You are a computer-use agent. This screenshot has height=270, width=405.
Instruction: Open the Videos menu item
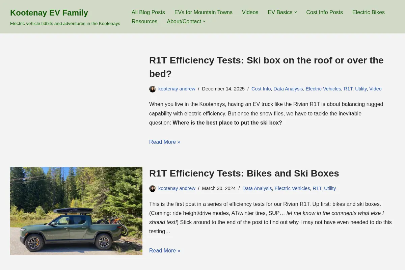[250, 12]
